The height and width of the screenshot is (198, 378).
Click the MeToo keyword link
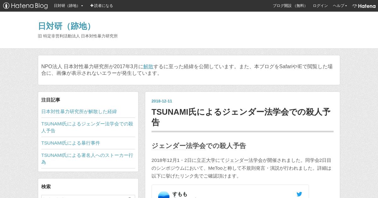tap(215, 168)
